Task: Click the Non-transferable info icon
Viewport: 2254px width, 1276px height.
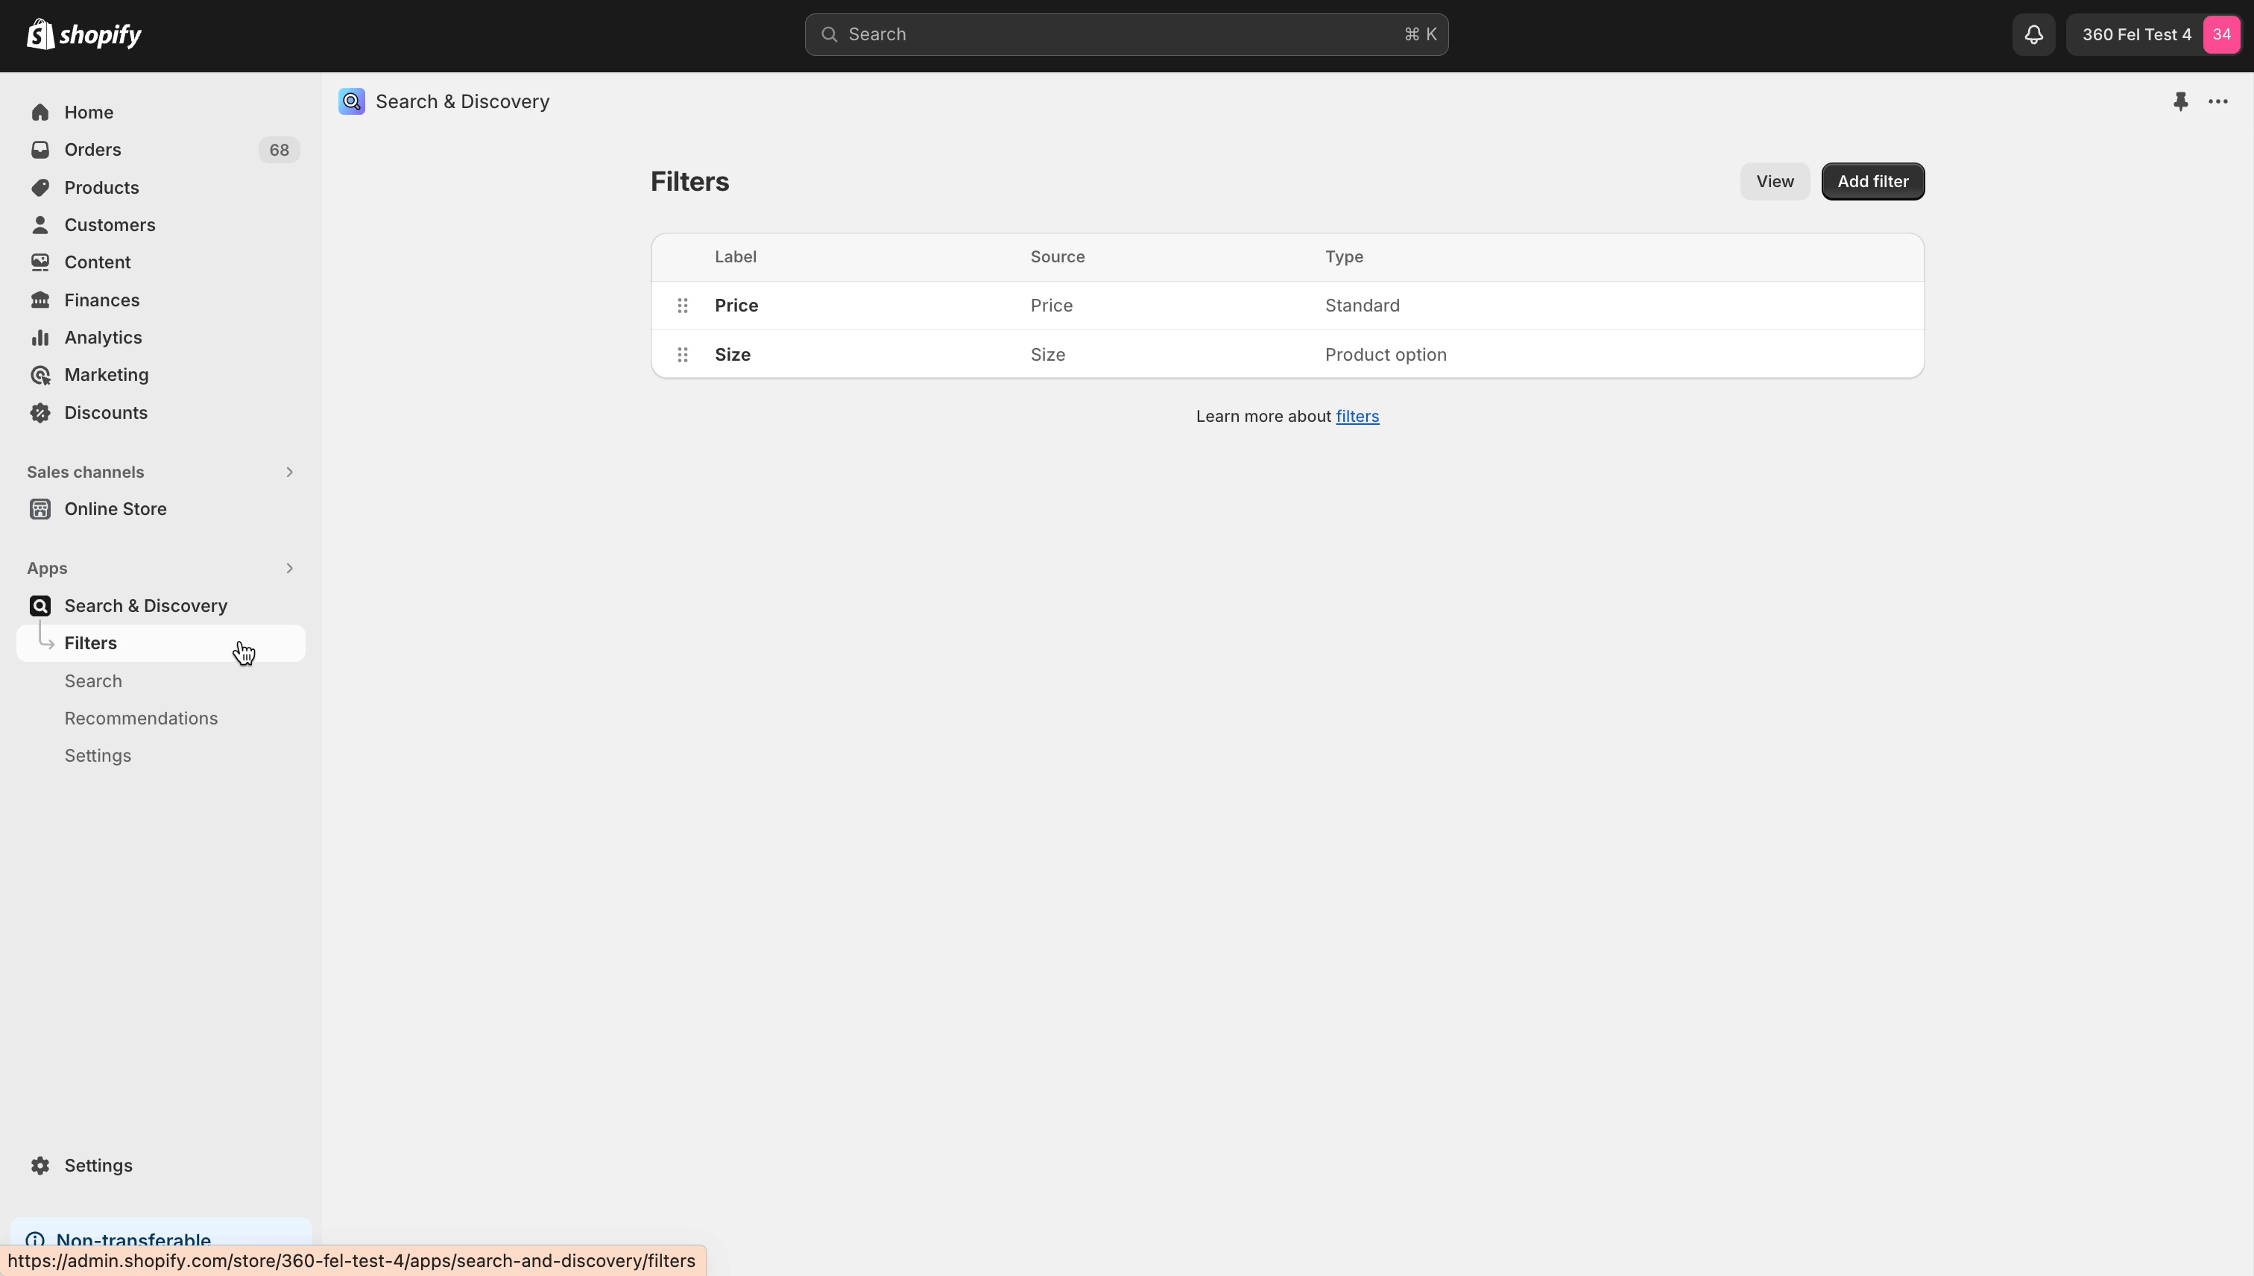Action: click(x=35, y=1240)
